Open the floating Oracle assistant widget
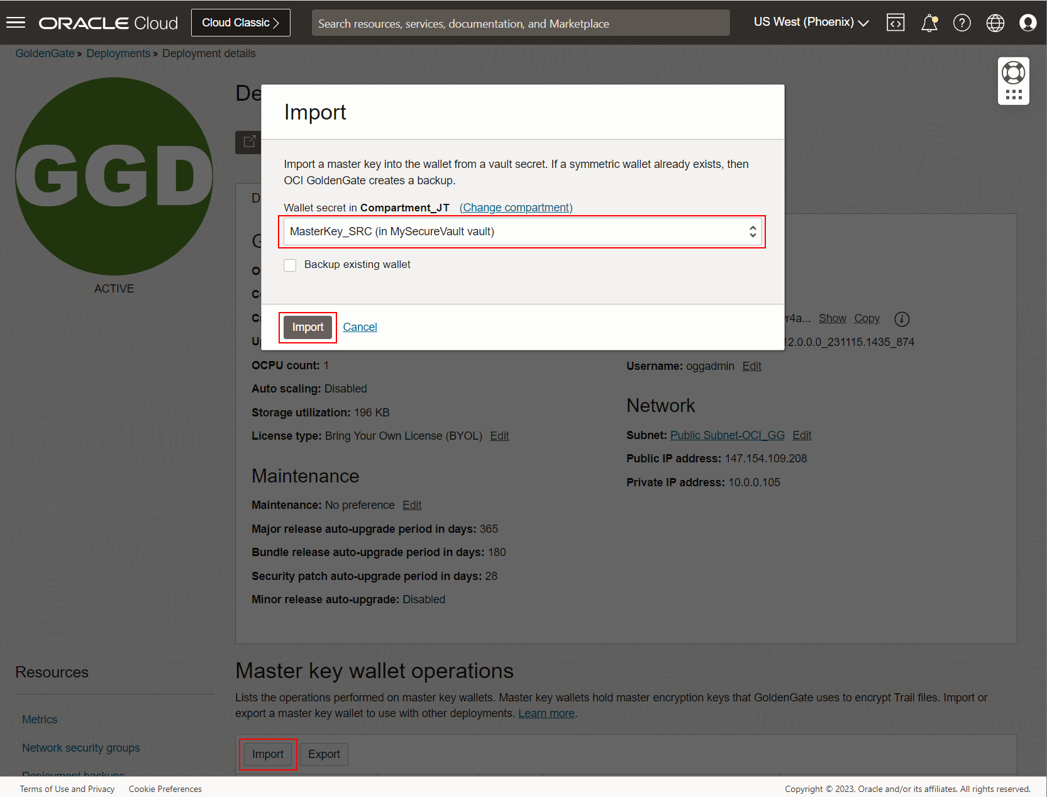The width and height of the screenshot is (1047, 797). 1013,81
